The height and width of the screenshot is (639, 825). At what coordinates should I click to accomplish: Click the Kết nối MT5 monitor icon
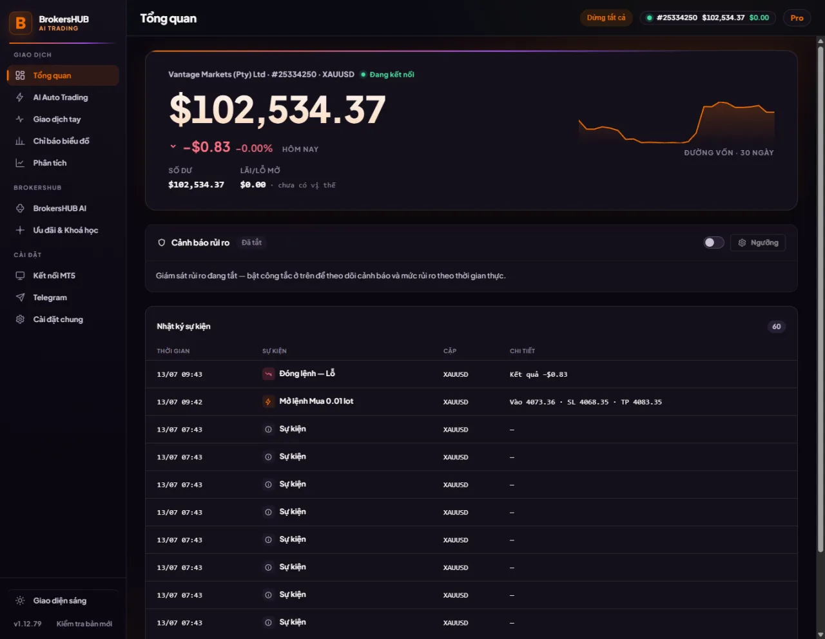click(20, 276)
